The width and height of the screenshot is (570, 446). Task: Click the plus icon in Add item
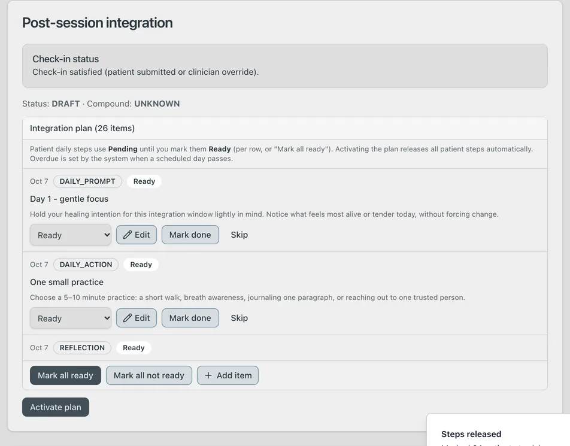click(x=208, y=375)
